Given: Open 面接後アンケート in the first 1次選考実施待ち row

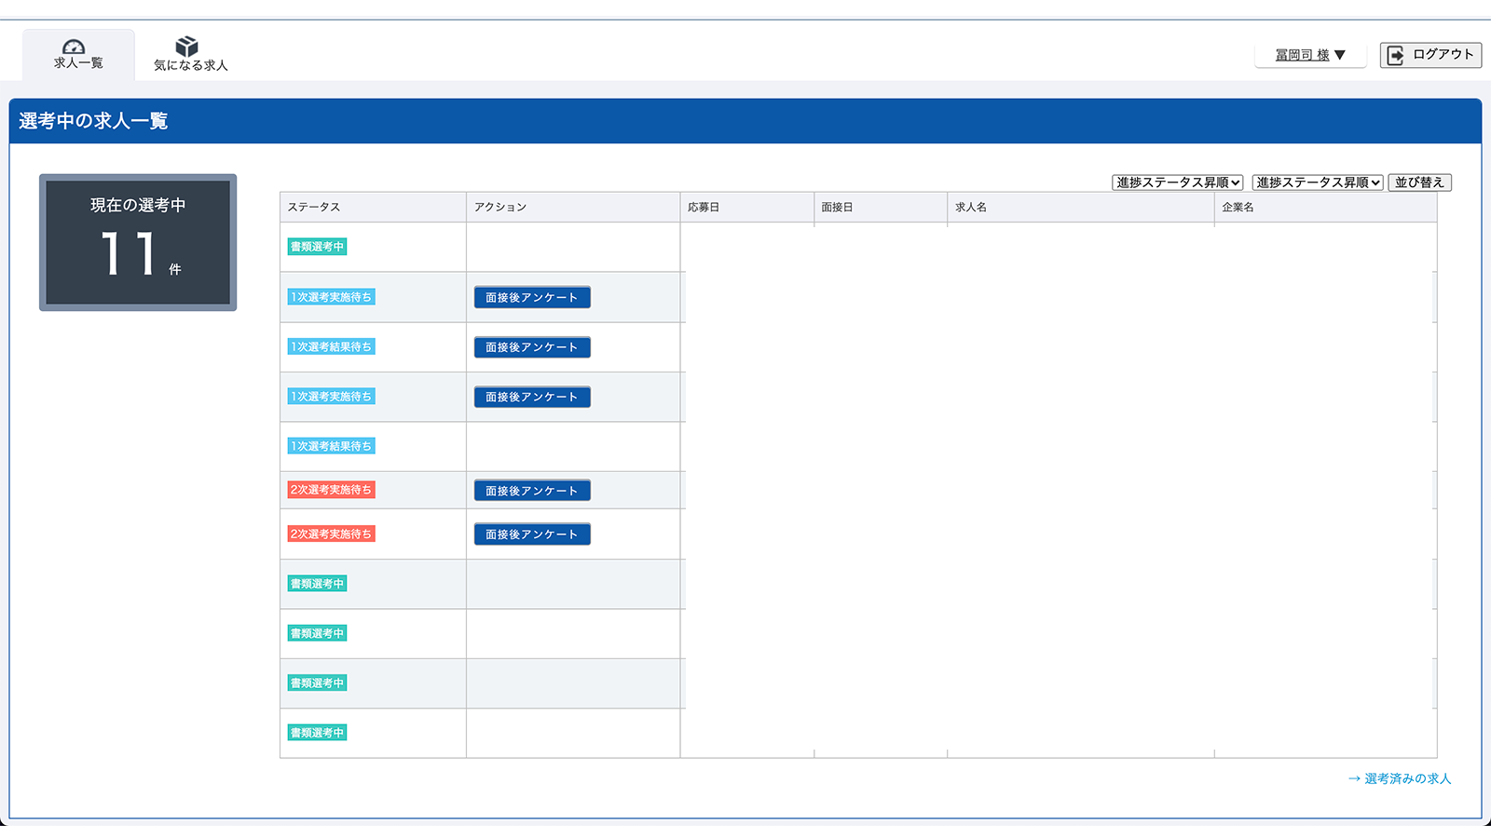Looking at the screenshot, I should click(x=532, y=297).
